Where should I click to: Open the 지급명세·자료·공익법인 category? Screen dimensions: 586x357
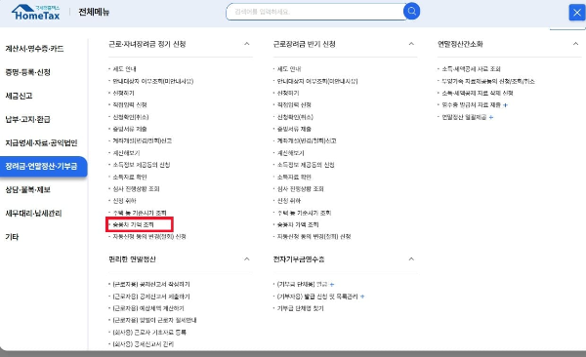click(x=41, y=142)
